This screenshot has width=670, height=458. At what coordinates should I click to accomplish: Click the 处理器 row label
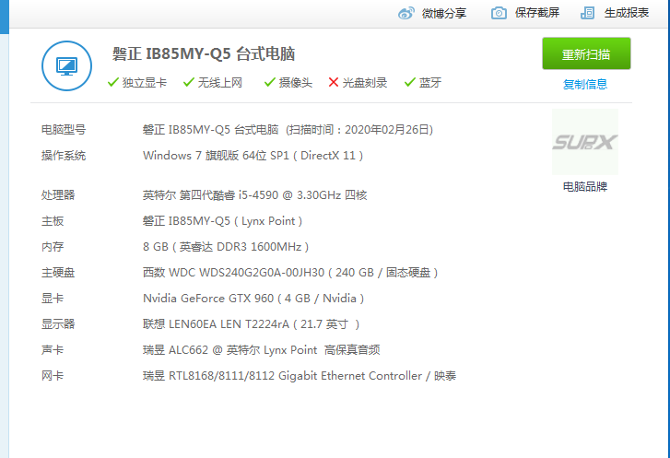tap(58, 195)
